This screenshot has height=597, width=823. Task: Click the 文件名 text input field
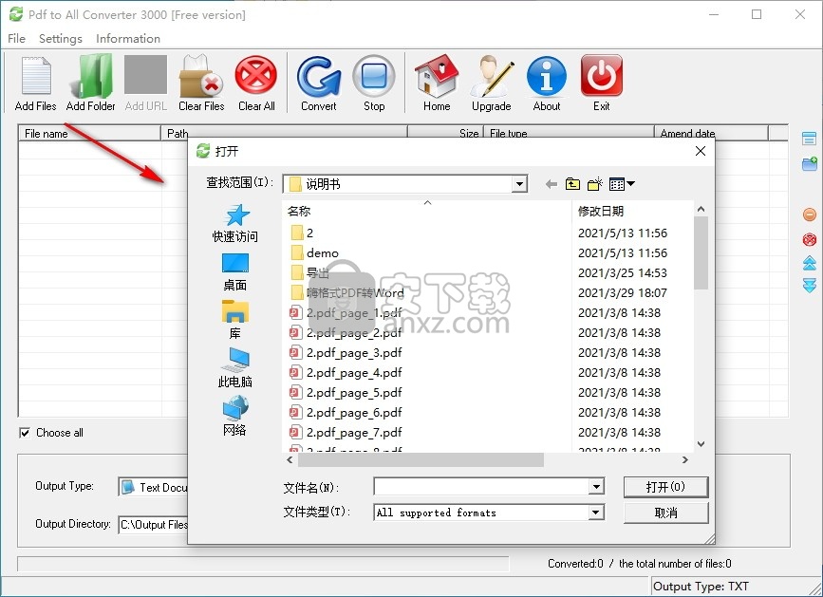482,487
